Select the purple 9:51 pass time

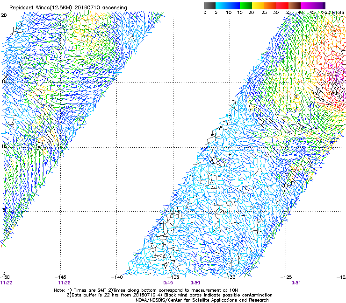tap(296, 283)
